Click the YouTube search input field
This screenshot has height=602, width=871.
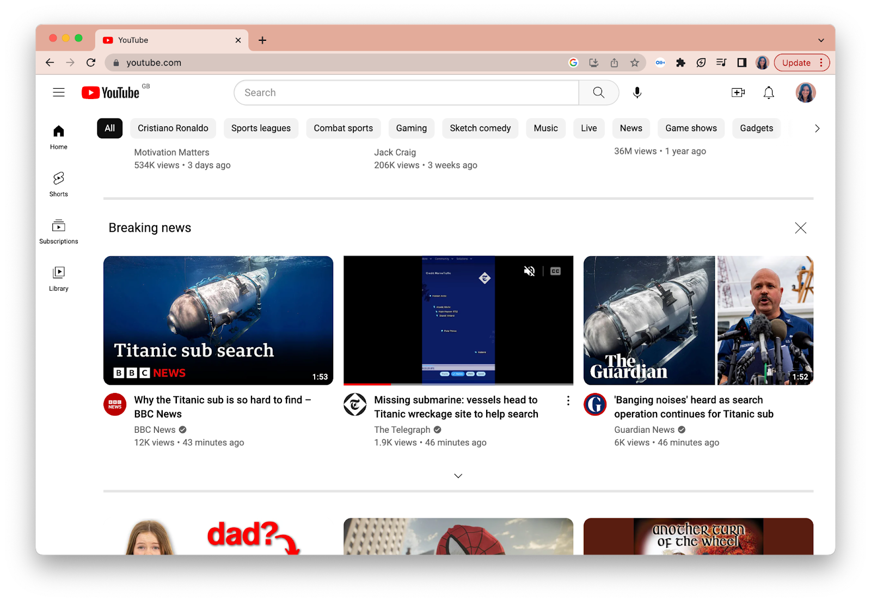click(407, 93)
